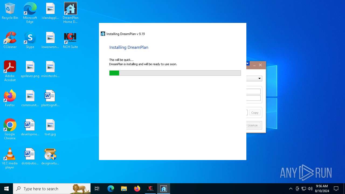Expand the dropdown in background window

tap(260, 78)
